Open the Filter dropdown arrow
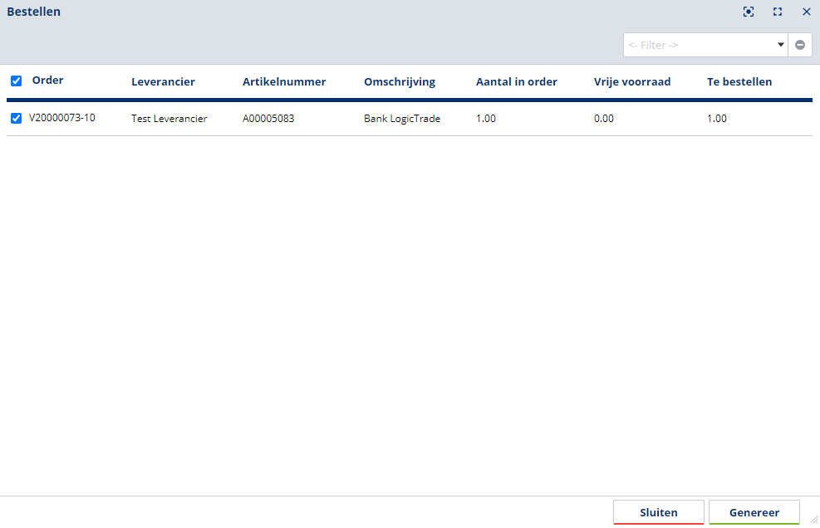This screenshot has width=820, height=528. tap(781, 45)
